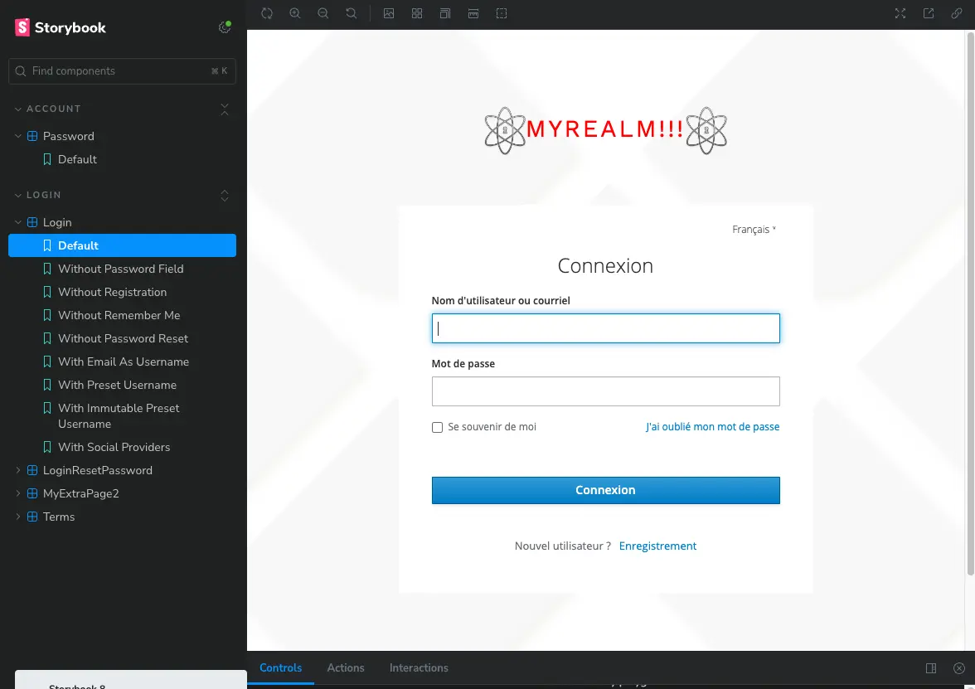Zoom out of the story preview

323,13
